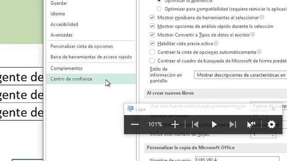Click info icon next to minibarra option

pos(262,17)
